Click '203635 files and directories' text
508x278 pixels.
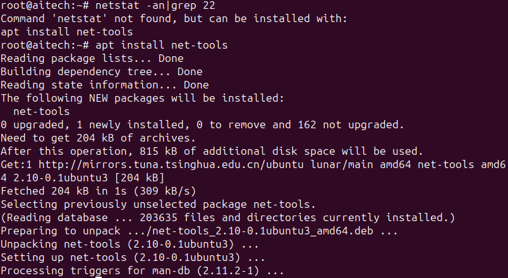tap(227, 218)
